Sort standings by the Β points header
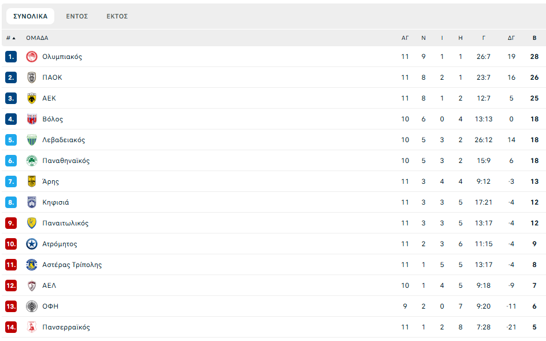Viewport: 546px width, 341px height. pyautogui.click(x=534, y=38)
